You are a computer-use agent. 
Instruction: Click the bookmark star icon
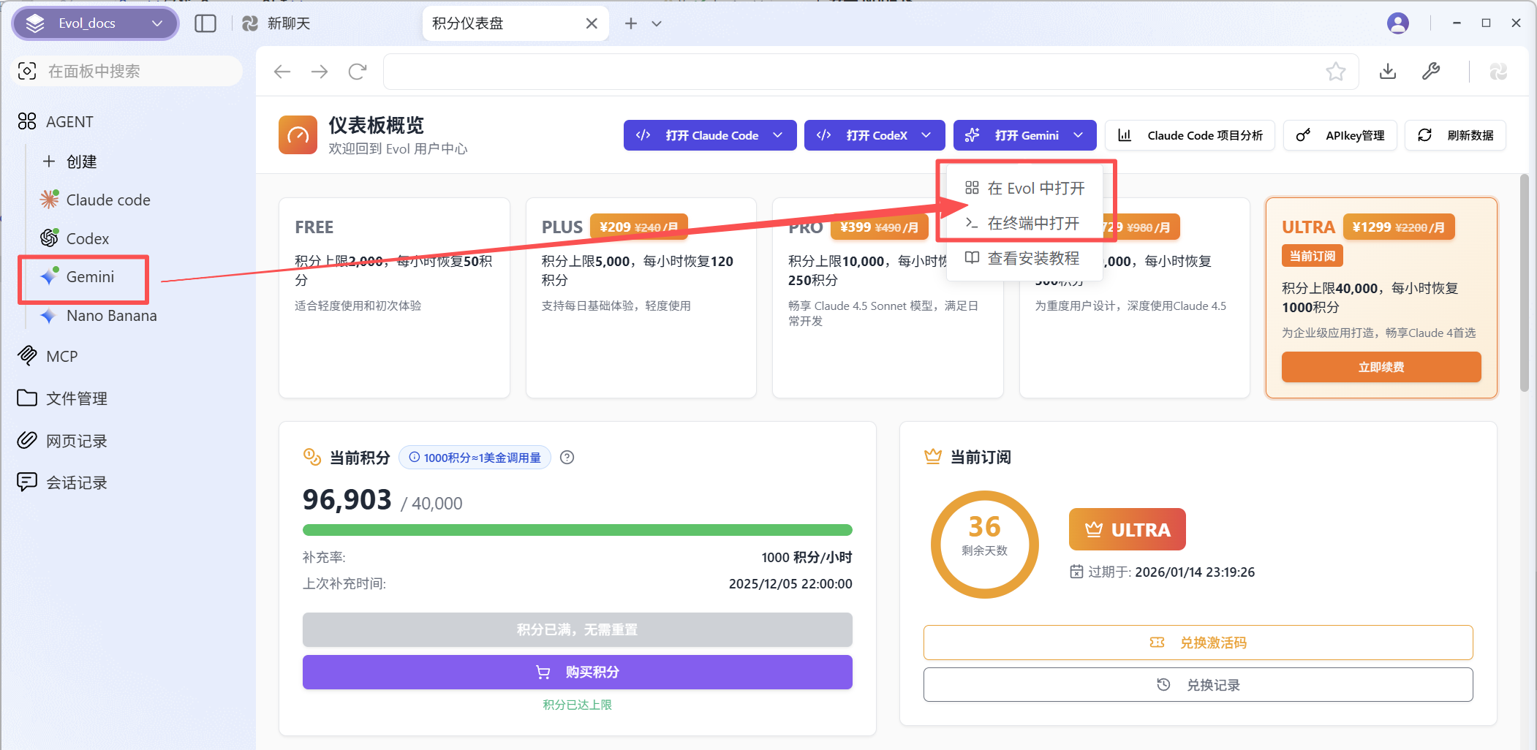pyautogui.click(x=1335, y=72)
